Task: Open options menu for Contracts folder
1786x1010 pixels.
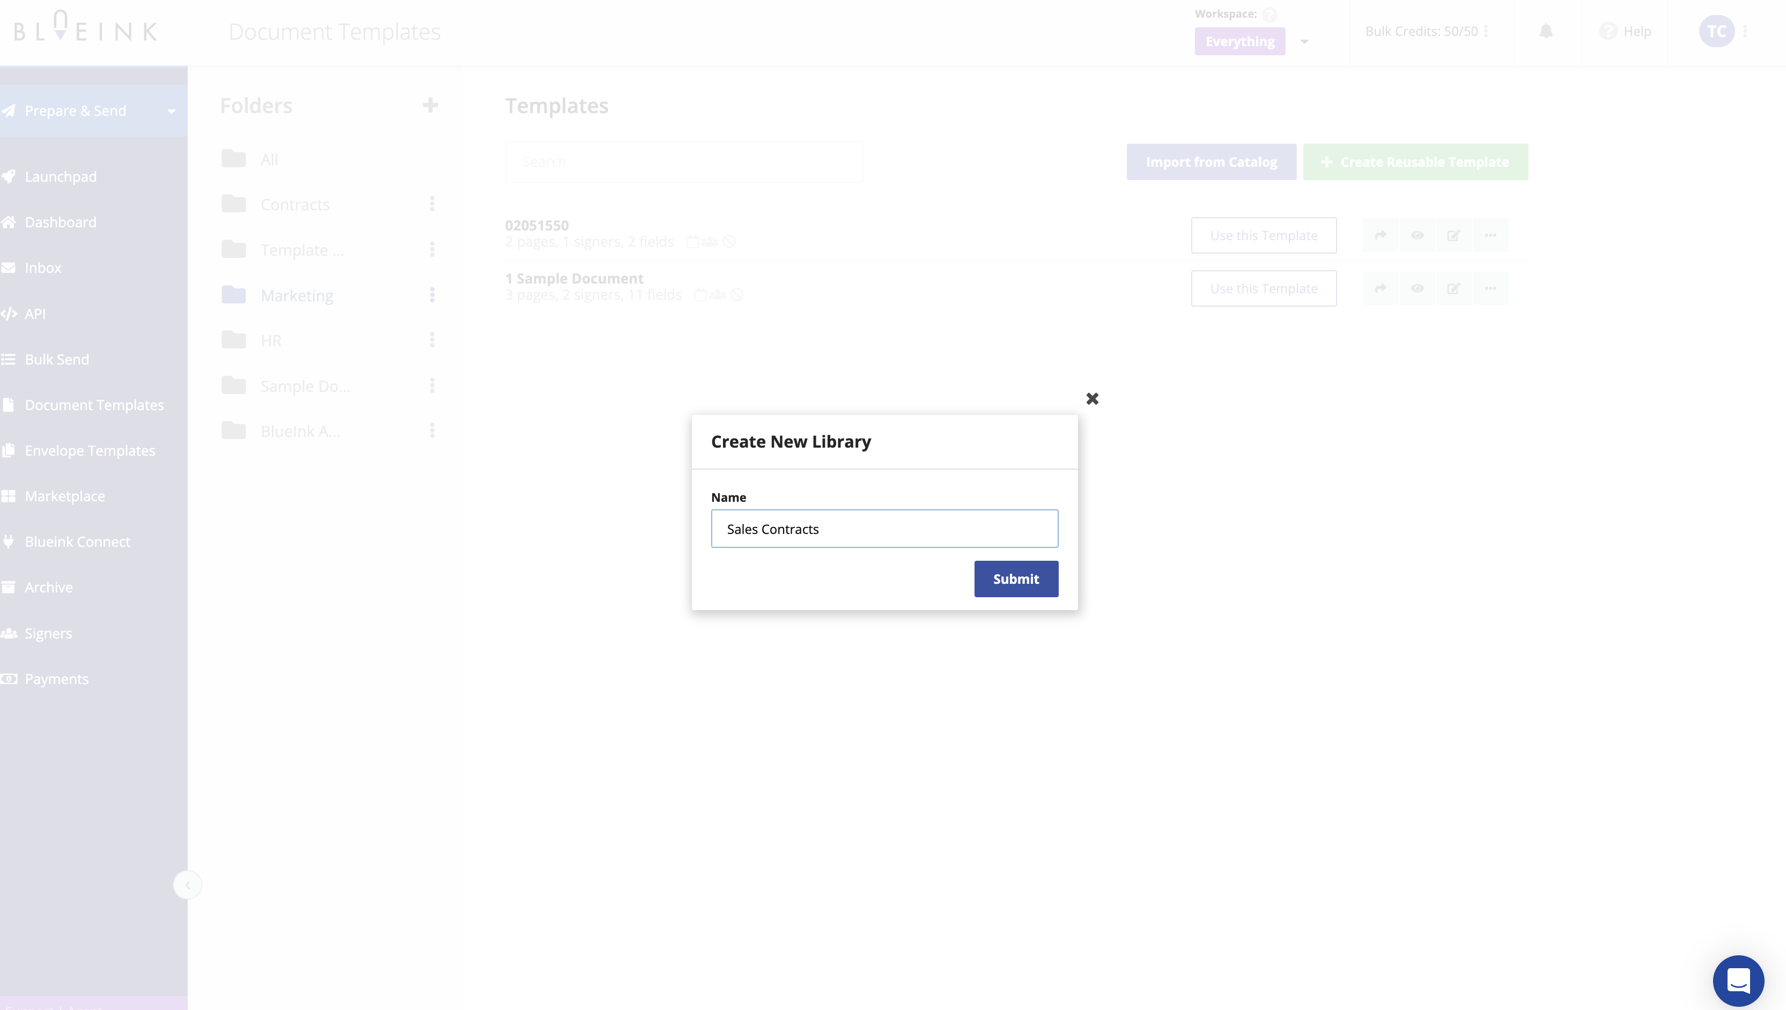Action: pos(432,203)
